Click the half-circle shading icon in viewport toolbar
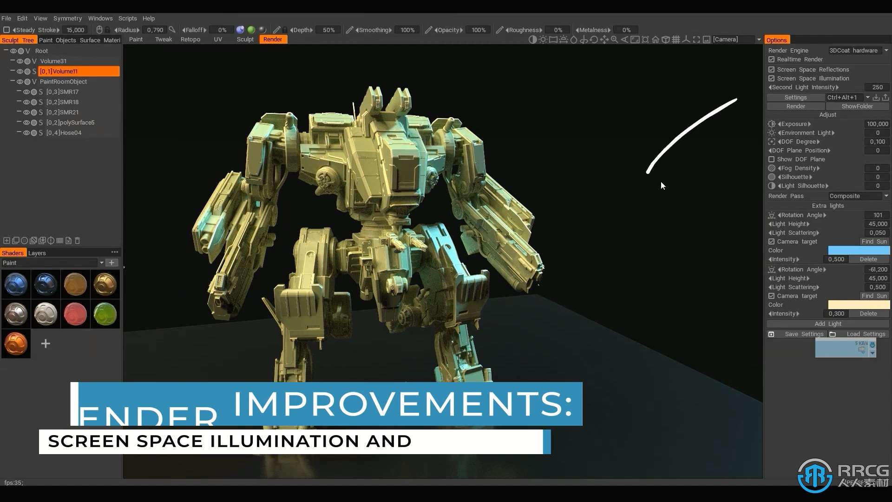Screen dimensions: 892x502 pyautogui.click(x=532, y=40)
